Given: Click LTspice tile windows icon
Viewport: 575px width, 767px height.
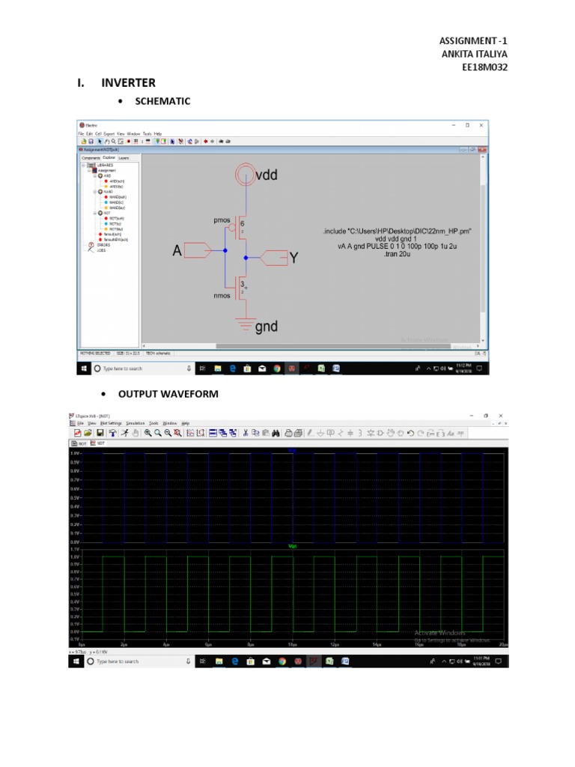Looking at the screenshot, I should pos(213,433).
